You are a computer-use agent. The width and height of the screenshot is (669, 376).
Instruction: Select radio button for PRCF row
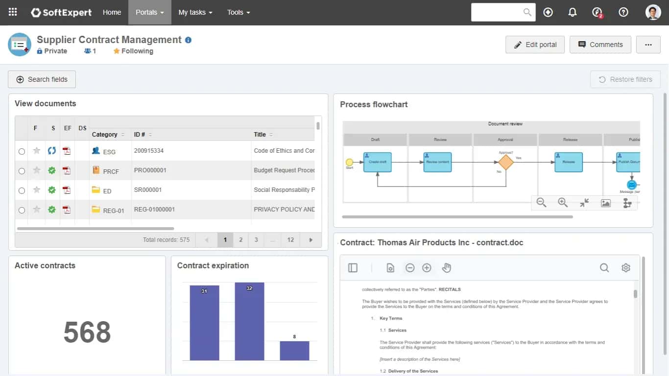[22, 171]
